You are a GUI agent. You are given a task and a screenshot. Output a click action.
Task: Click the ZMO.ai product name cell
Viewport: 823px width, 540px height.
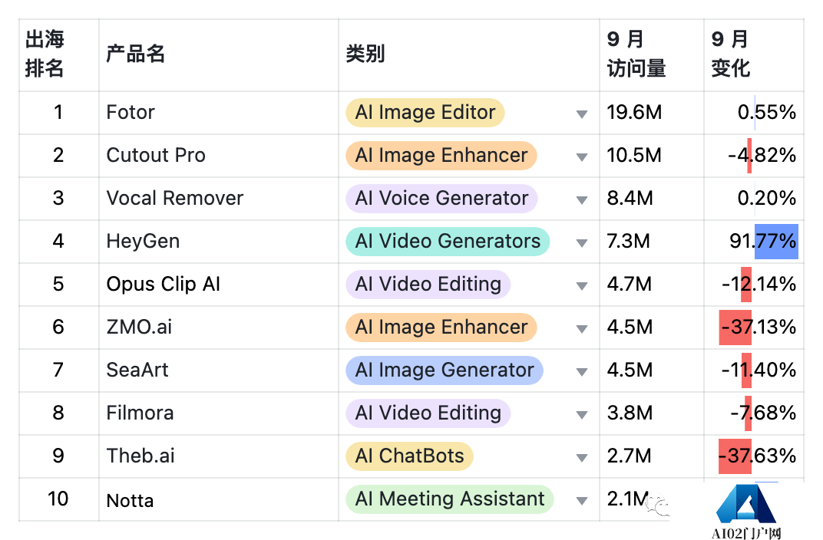click(218, 328)
